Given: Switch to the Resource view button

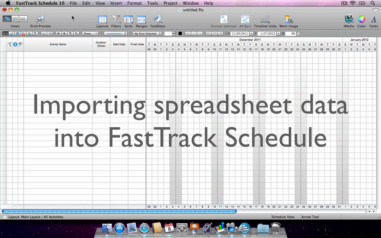Looking at the screenshot, I should pyautogui.click(x=23, y=19).
